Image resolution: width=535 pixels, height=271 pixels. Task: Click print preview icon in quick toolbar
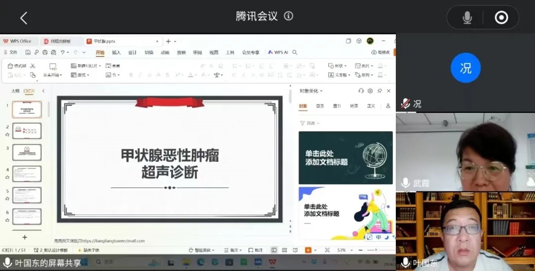(x=53, y=52)
